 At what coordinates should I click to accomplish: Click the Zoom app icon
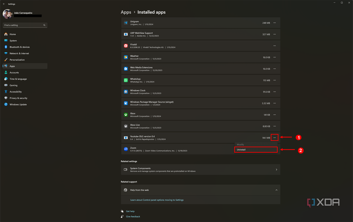[126, 149]
